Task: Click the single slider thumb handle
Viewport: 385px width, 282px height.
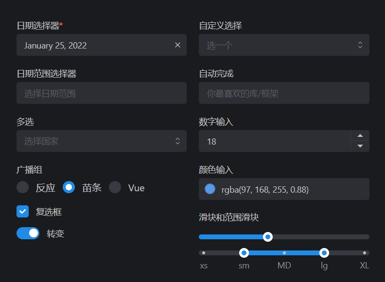Action: [268, 237]
